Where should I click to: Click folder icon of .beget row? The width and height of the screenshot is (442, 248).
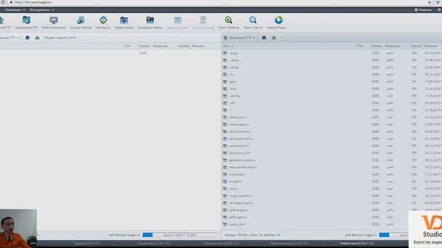(225, 53)
